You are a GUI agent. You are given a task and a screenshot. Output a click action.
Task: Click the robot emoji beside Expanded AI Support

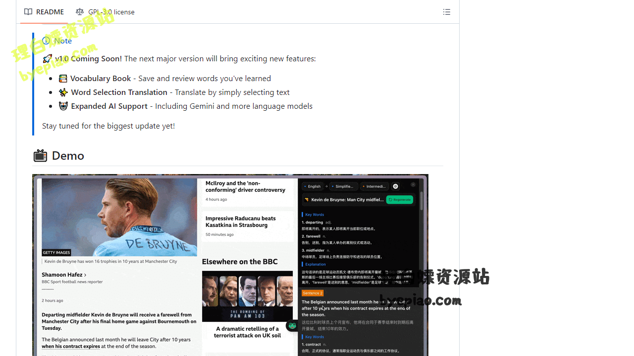tap(63, 106)
